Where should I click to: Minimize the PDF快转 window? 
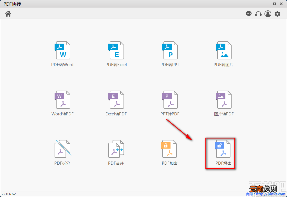(x=268, y=4)
